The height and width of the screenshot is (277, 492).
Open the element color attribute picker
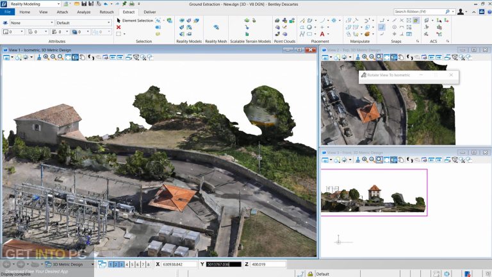(x=13, y=31)
